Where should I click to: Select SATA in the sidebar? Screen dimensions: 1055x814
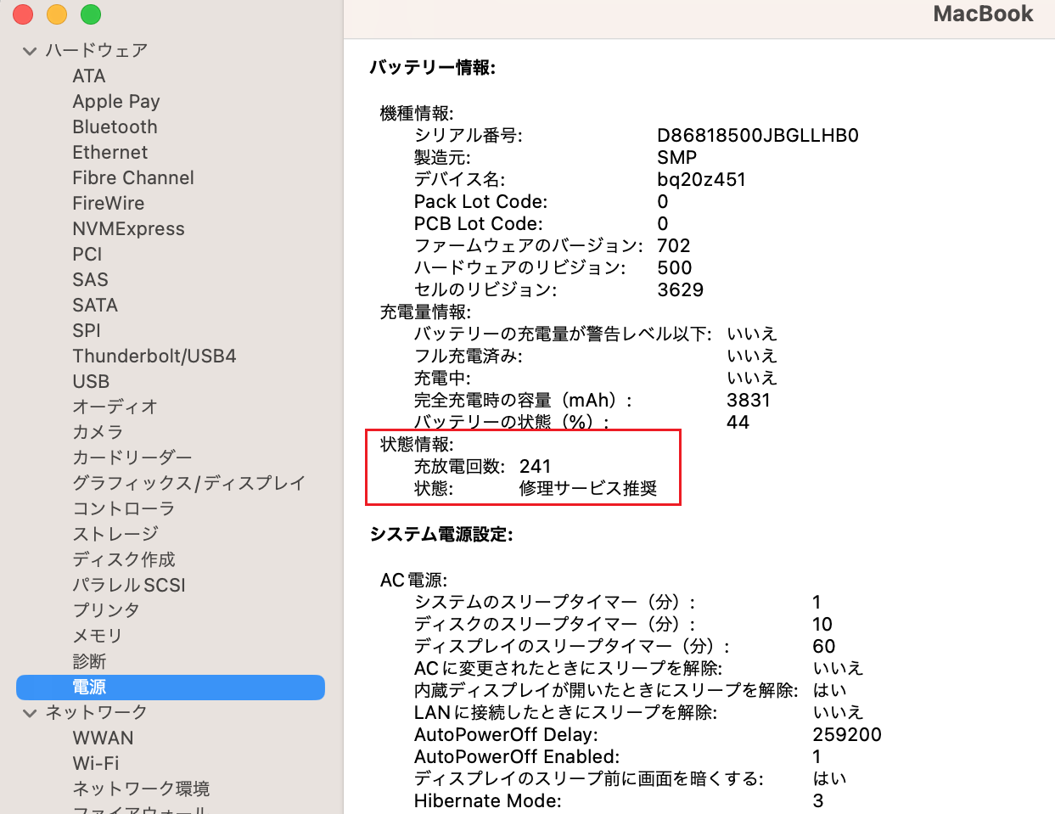click(95, 305)
